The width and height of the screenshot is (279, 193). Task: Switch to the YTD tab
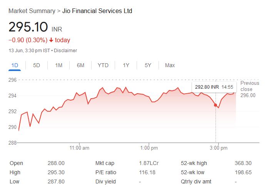tap(103, 65)
